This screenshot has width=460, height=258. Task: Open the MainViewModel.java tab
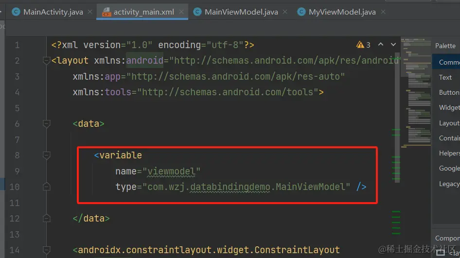(x=241, y=12)
